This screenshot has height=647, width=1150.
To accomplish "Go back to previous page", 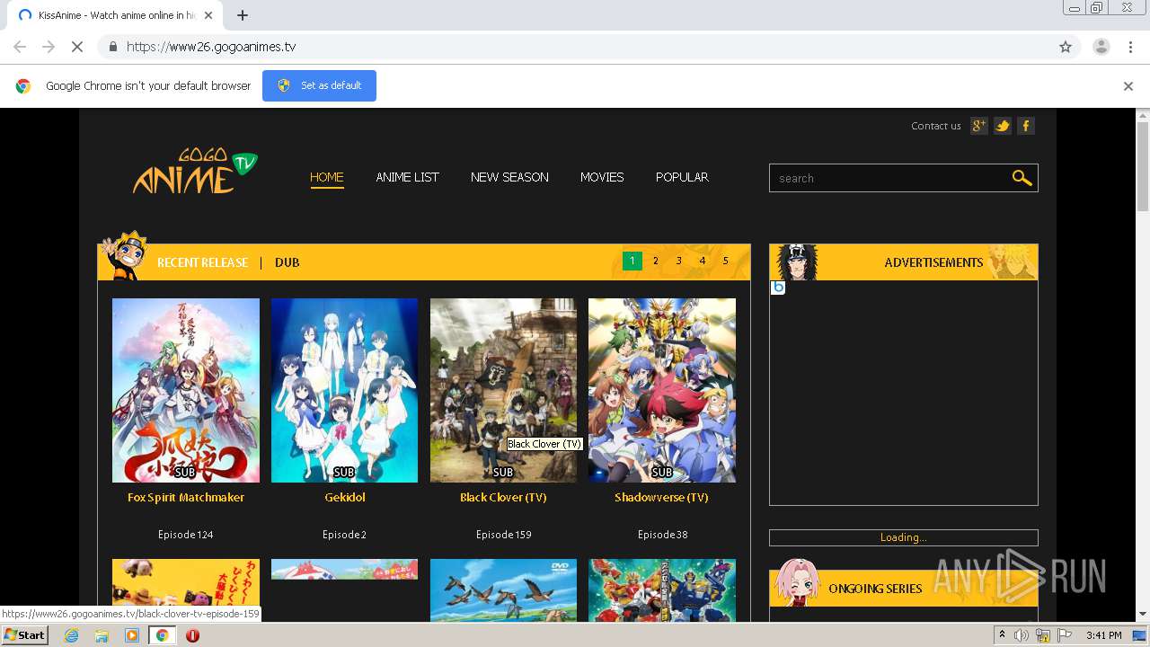I will [20, 47].
